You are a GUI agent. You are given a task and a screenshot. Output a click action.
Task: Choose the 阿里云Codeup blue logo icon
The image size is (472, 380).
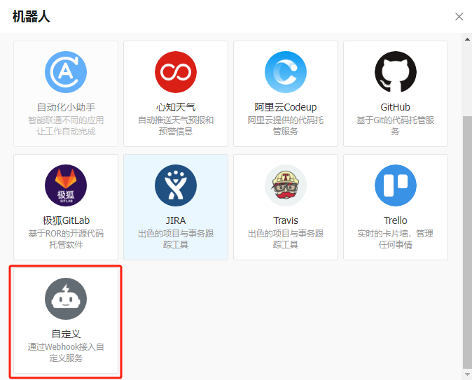(286, 72)
